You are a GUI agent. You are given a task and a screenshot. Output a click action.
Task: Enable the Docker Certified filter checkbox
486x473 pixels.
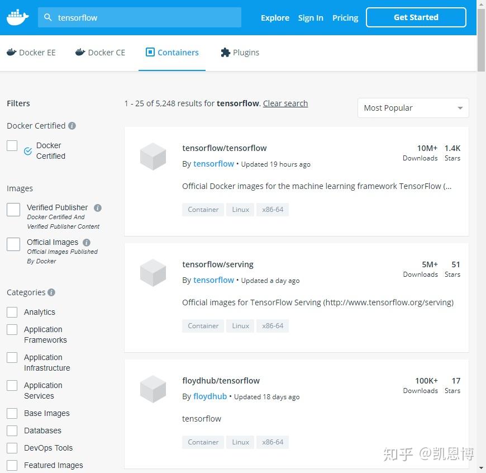[12, 145]
